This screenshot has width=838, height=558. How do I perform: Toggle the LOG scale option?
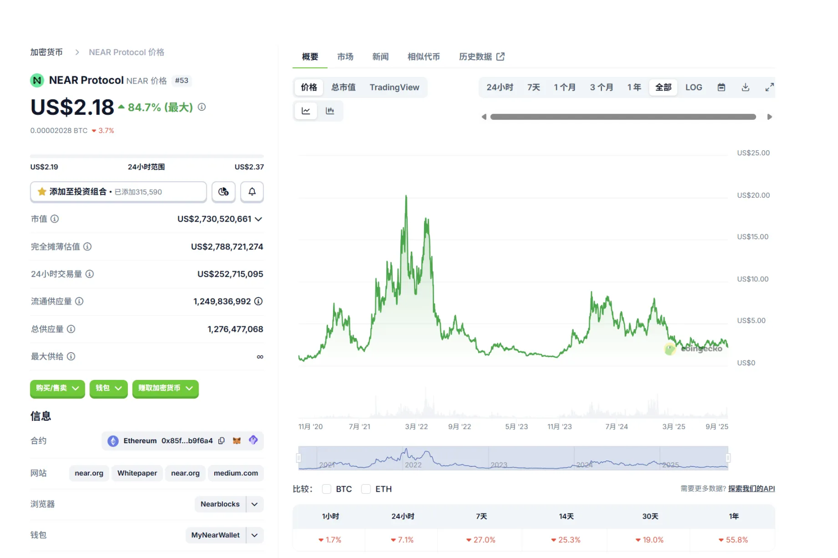click(x=693, y=87)
